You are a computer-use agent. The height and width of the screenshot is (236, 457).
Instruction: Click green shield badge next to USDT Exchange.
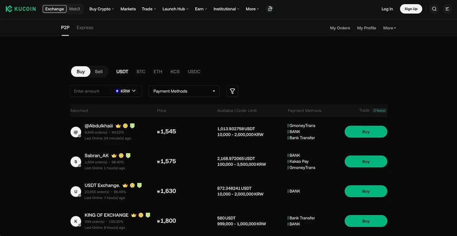click(x=140, y=185)
